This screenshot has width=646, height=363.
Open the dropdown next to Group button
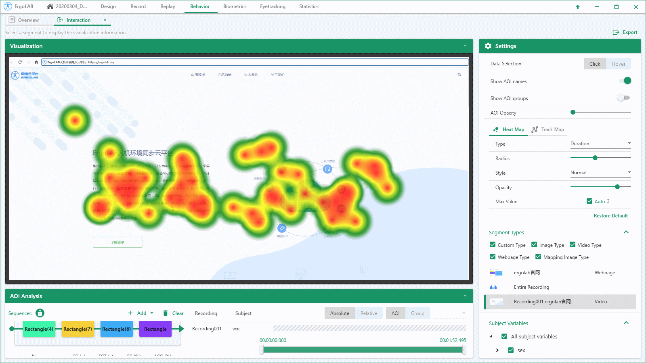(x=464, y=313)
